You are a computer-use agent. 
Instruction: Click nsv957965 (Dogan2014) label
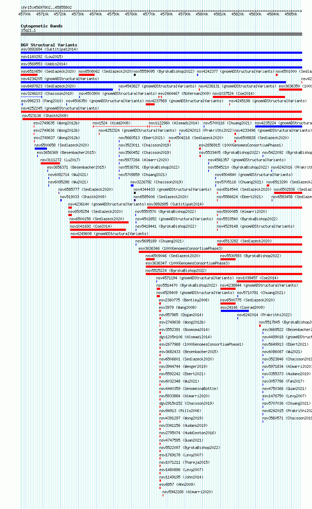(181, 315)
